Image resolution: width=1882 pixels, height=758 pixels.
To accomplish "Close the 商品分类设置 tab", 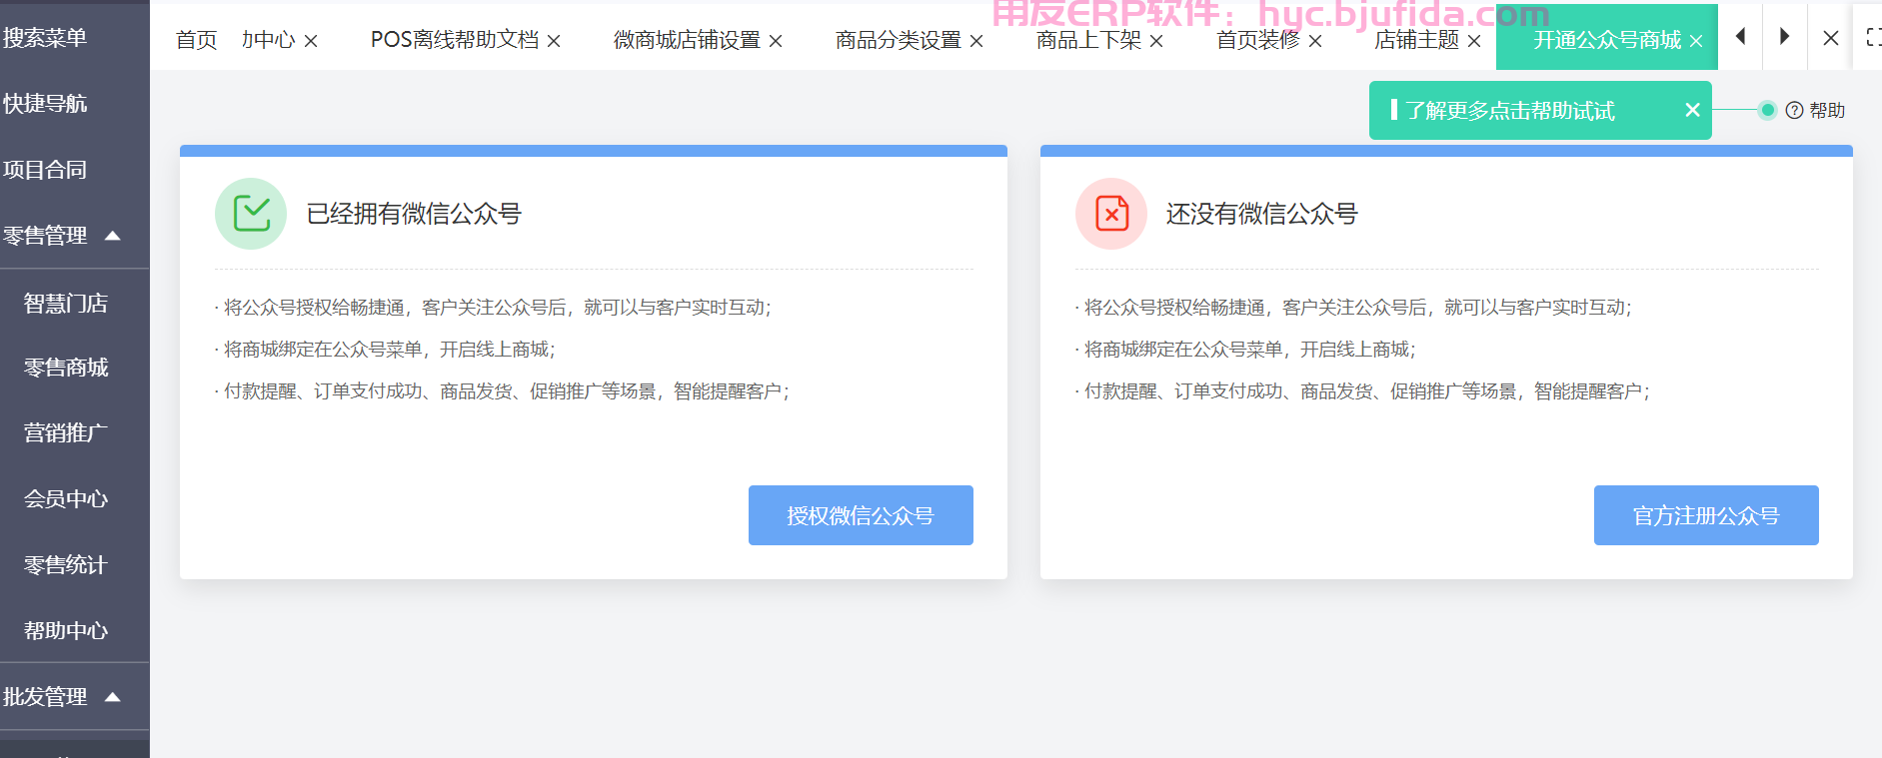I will pos(976,41).
